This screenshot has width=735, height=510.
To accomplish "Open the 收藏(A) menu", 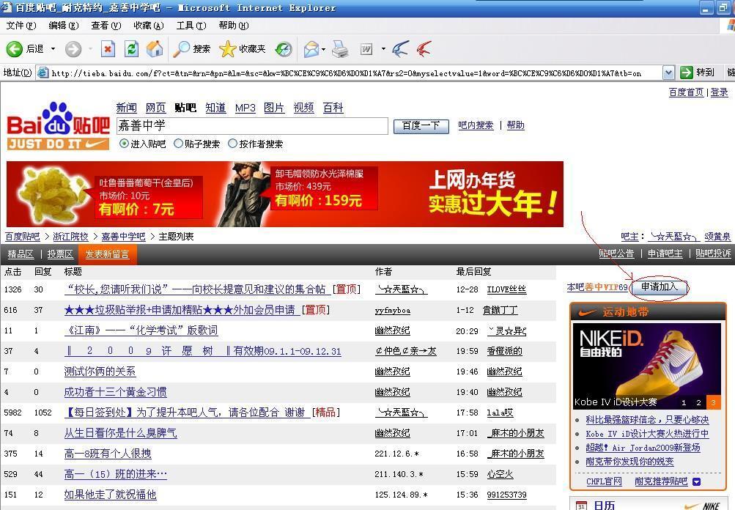I will click(147, 26).
